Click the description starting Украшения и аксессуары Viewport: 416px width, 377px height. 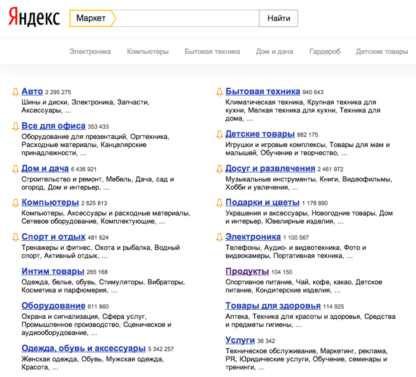pyautogui.click(x=309, y=217)
